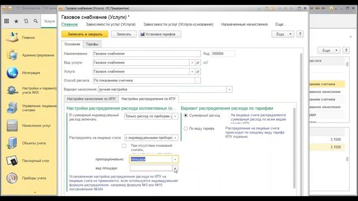Expand the Еще... navigation link
Image resolution: width=358 pixels, height=201 pixels.
tap(280, 24)
